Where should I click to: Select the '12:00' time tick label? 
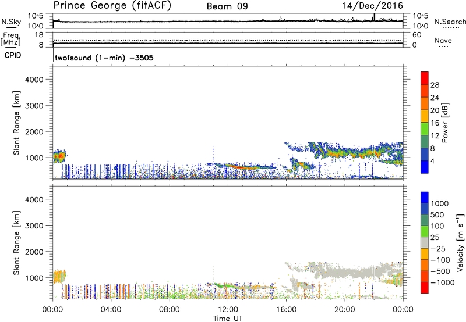click(228, 310)
